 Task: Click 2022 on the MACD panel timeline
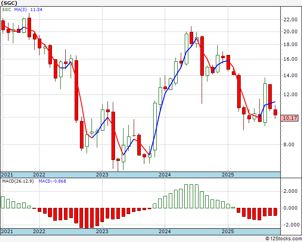[39, 231]
